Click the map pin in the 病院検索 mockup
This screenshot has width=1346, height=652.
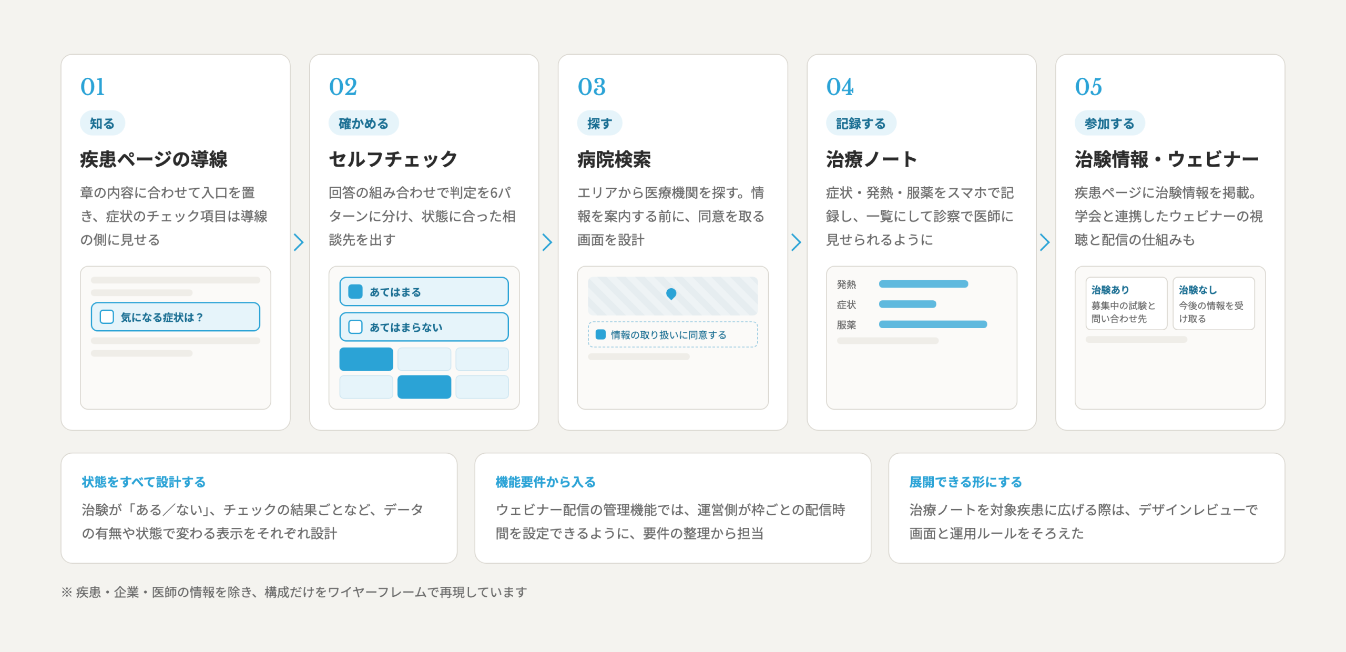(671, 293)
